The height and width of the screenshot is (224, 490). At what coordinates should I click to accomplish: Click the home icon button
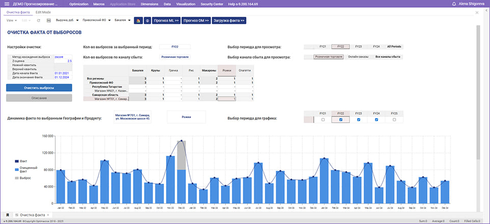coord(138,20)
